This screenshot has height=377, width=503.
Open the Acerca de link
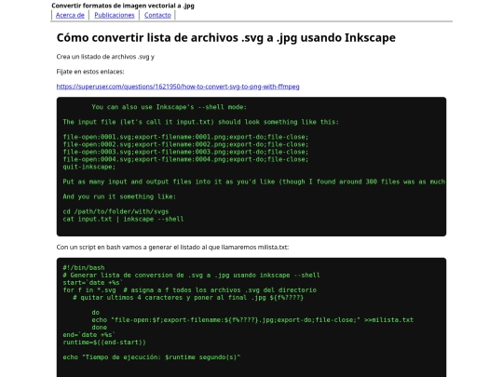[x=70, y=15]
